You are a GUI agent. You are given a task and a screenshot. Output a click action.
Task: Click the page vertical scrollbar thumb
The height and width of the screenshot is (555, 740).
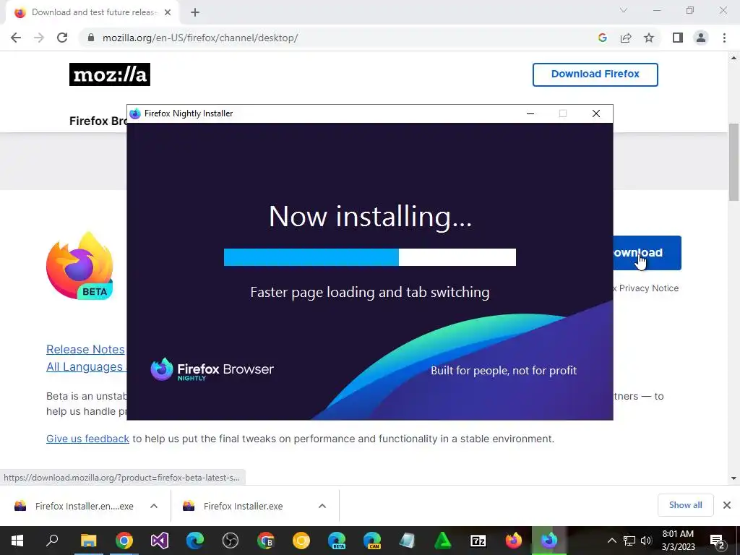734,162
